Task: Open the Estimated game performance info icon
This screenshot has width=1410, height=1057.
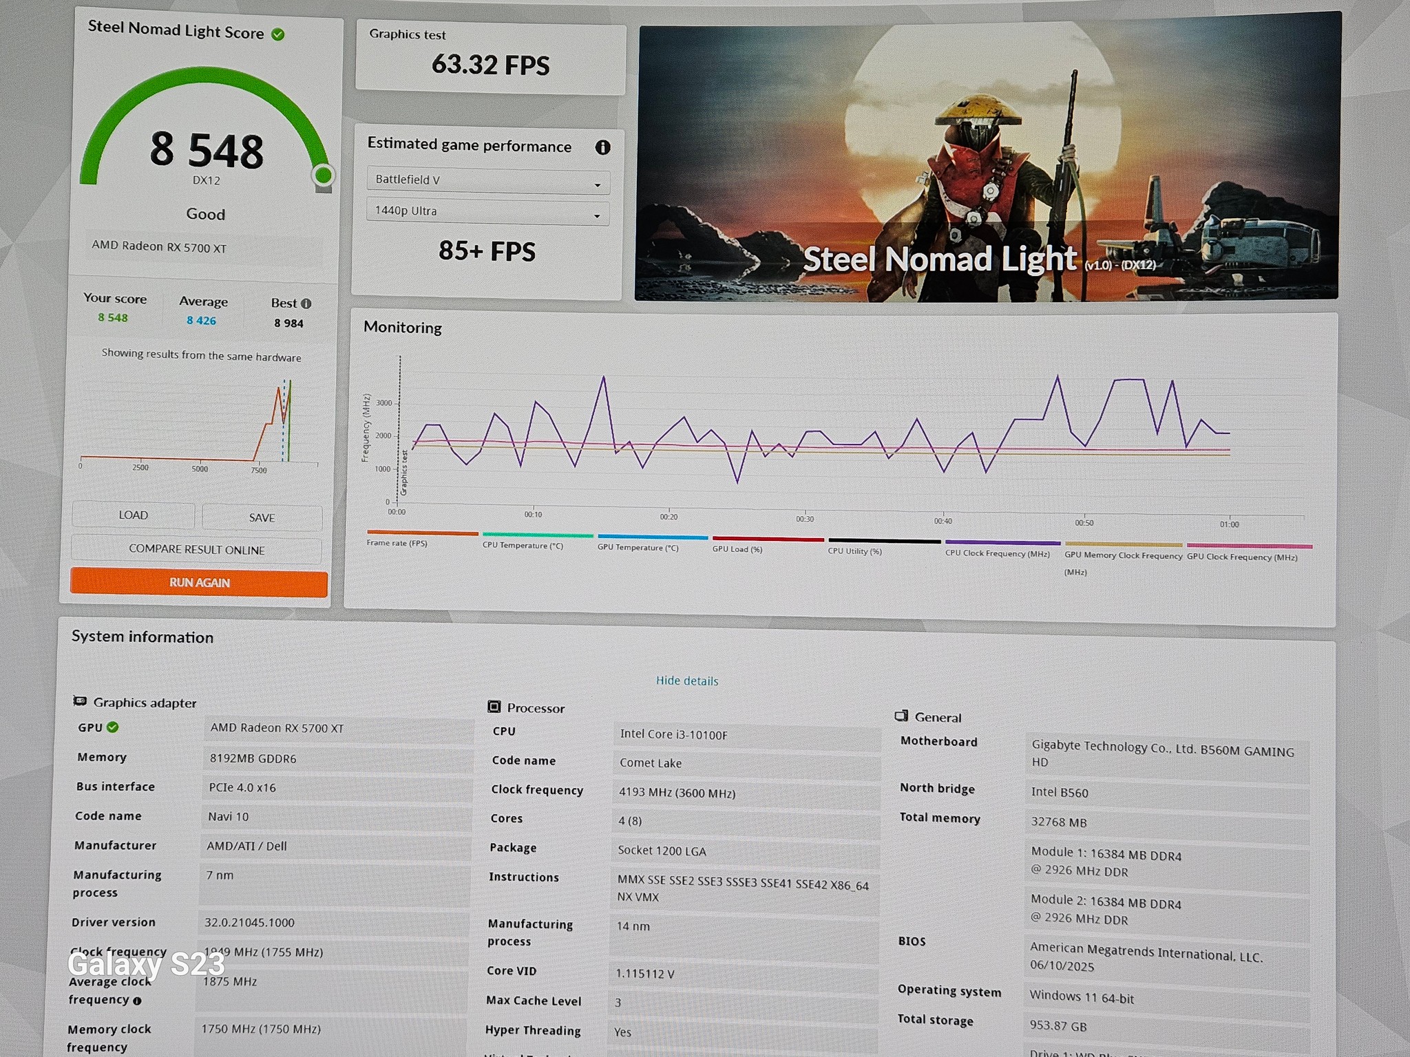Action: (602, 147)
